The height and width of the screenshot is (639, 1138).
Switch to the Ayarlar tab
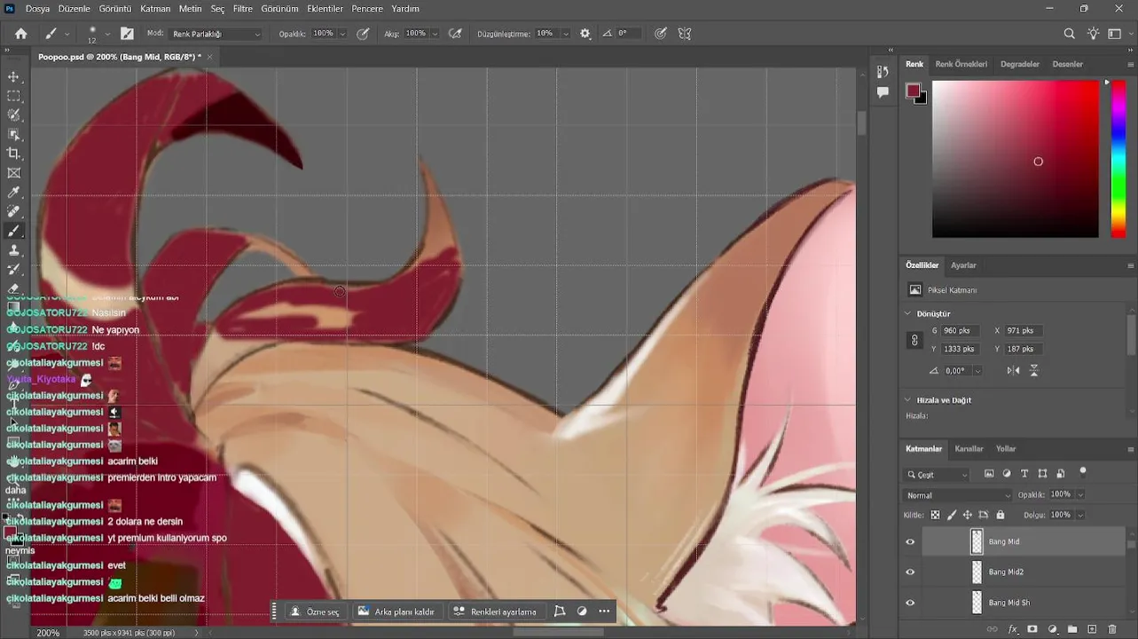pyautogui.click(x=963, y=265)
